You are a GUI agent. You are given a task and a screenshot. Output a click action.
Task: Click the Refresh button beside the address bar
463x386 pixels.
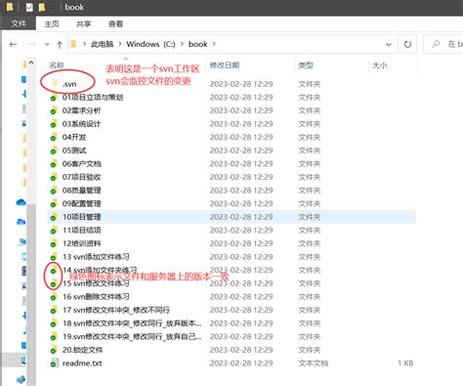(407, 44)
